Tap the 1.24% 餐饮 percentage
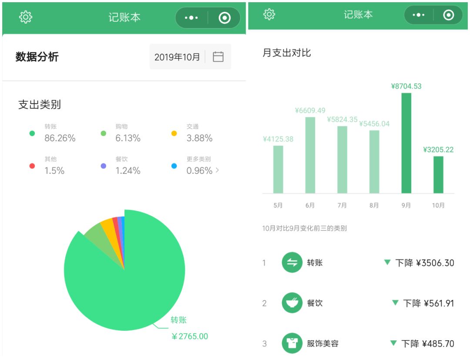Viewport: 470px width, 359px height. coord(128,171)
